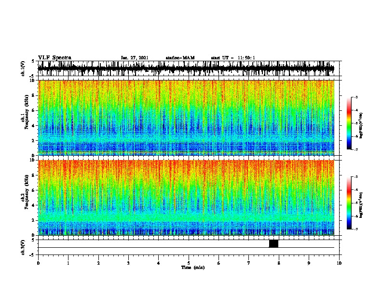This screenshot has height=295, width=382.
Task: Click the ch.1 color bar unit label
Action: point(361,125)
